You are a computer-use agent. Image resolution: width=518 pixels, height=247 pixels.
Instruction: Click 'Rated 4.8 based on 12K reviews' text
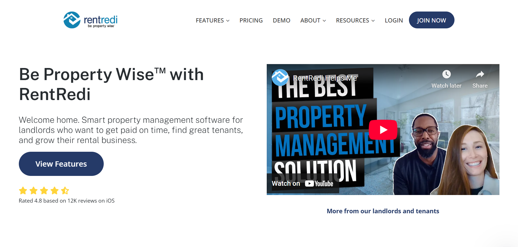[x=67, y=201]
